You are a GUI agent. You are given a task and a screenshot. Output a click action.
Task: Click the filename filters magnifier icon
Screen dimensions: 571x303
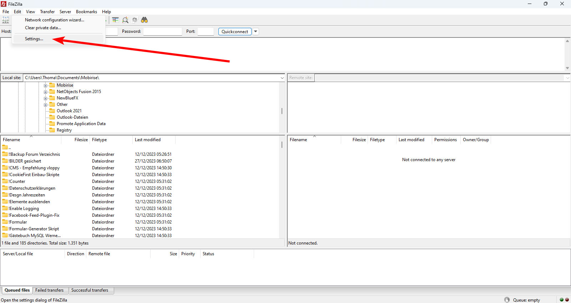[x=125, y=20]
